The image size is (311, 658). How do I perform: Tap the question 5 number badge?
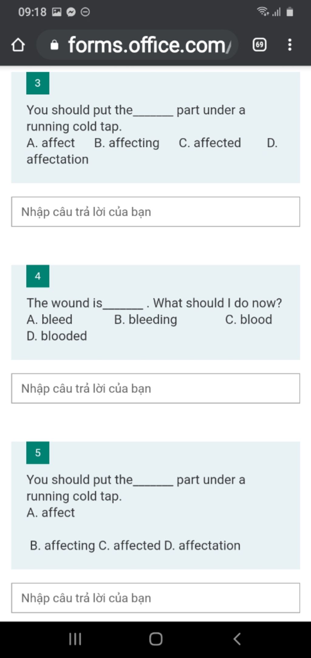38,453
